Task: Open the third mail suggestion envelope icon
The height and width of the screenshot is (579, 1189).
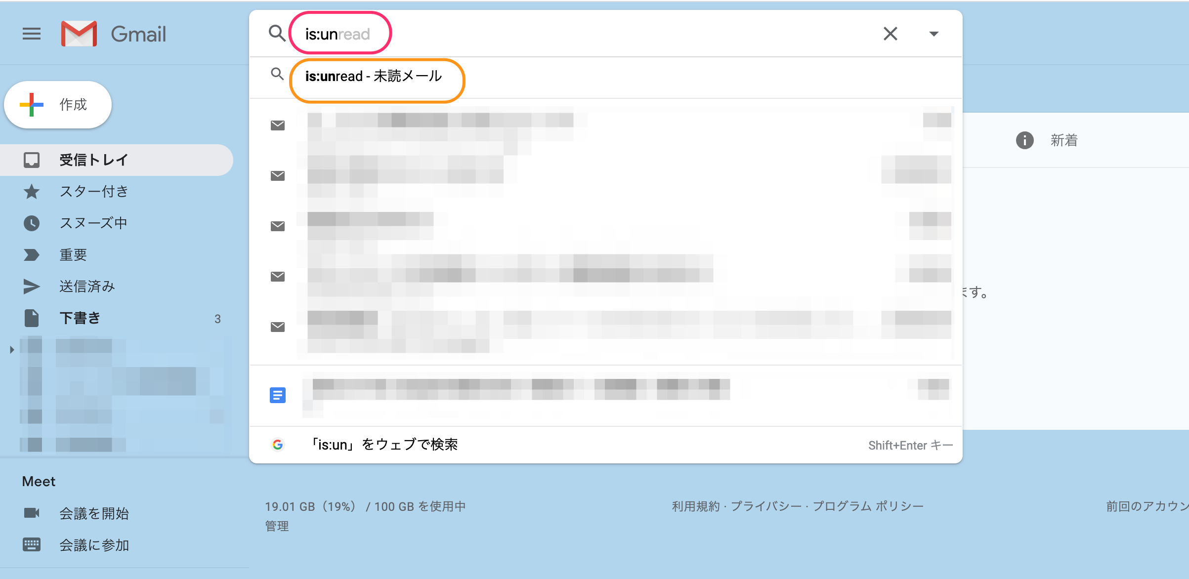Action: coord(278,226)
